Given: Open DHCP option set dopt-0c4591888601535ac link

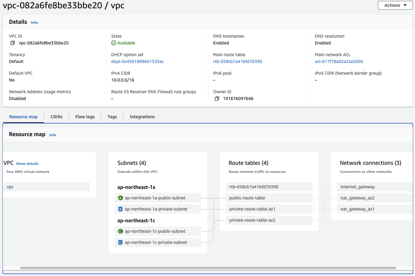Looking at the screenshot, I should 138,61.
